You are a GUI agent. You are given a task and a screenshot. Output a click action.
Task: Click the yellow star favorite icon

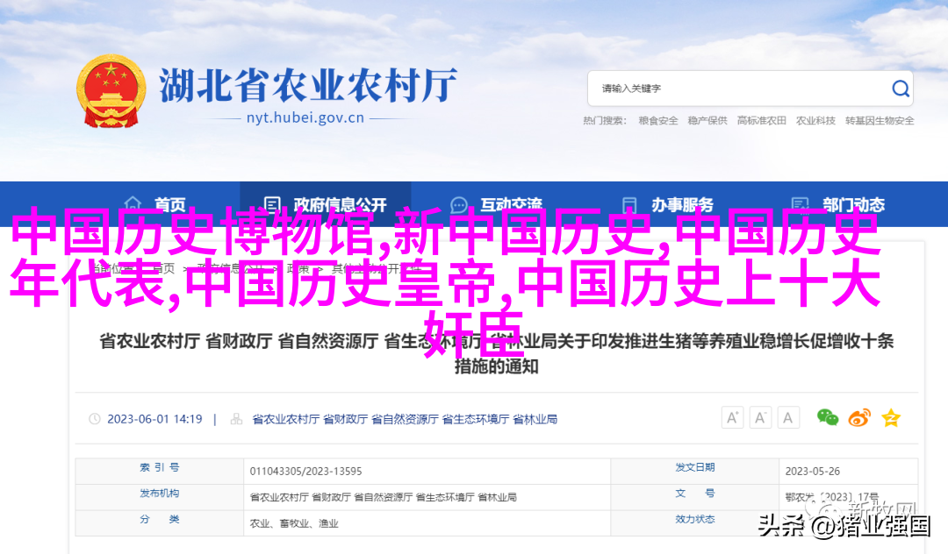pos(891,418)
